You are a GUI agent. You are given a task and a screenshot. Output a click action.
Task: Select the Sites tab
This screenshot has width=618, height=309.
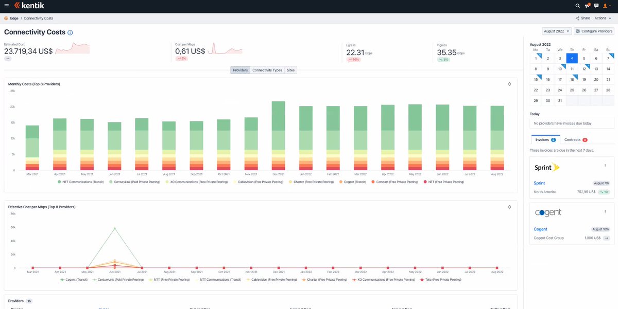291,70
